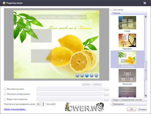Enable Фоновая музыка checkbox

[x=5, y=89]
